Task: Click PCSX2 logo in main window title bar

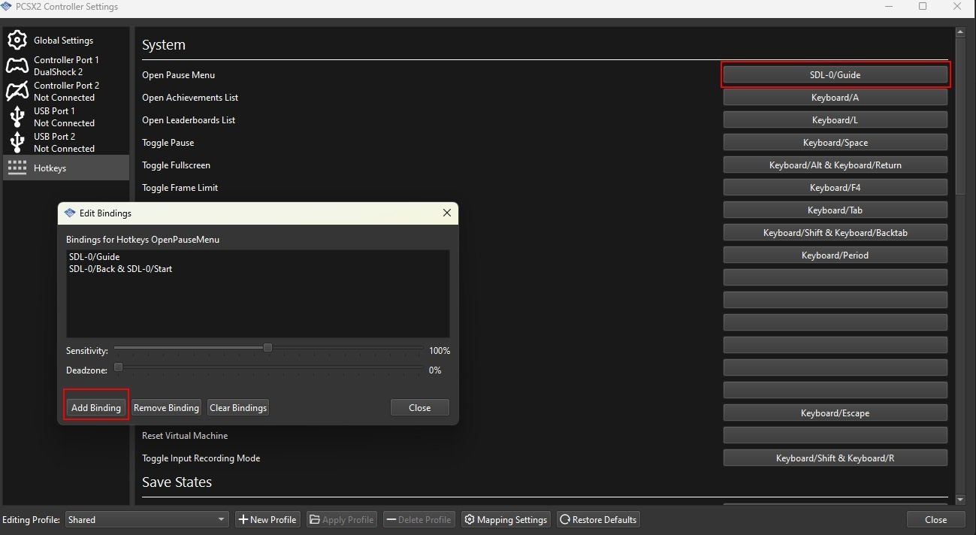Action: coord(7,7)
